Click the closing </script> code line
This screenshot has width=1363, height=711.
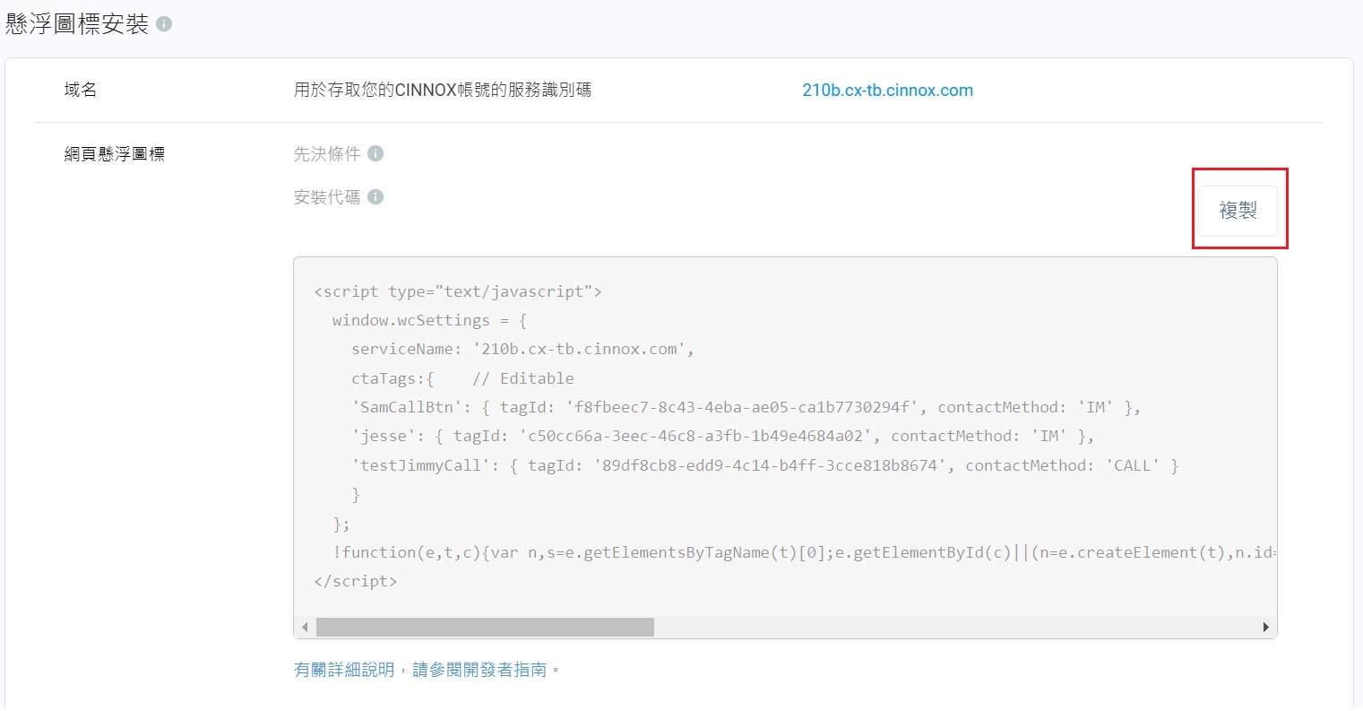click(x=355, y=581)
